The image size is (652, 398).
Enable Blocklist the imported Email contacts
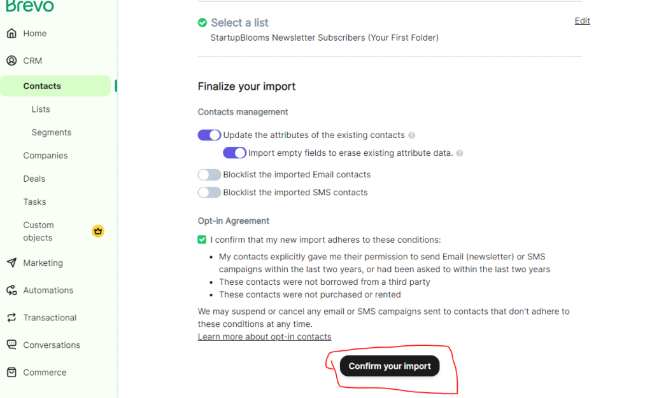coord(209,175)
